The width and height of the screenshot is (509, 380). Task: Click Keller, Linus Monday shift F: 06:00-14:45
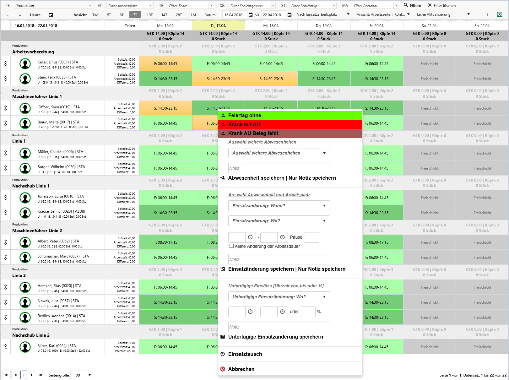coord(165,63)
